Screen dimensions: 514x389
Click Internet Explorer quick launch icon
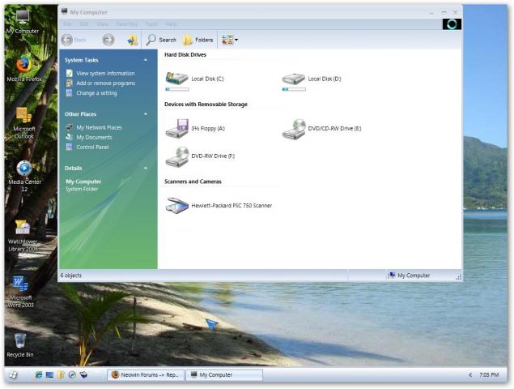point(39,375)
